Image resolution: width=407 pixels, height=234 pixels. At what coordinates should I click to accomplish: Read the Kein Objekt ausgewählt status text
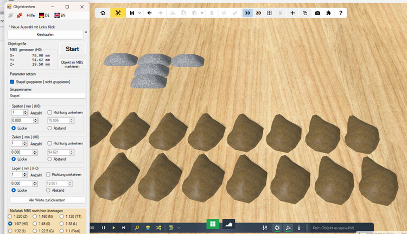pos(333,228)
